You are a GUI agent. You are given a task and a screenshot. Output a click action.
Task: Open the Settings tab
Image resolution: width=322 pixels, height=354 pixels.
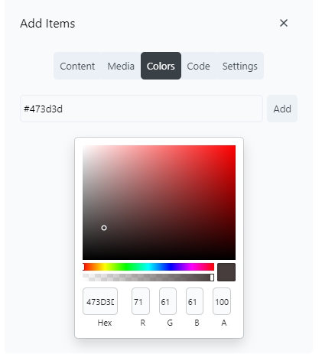(240, 66)
